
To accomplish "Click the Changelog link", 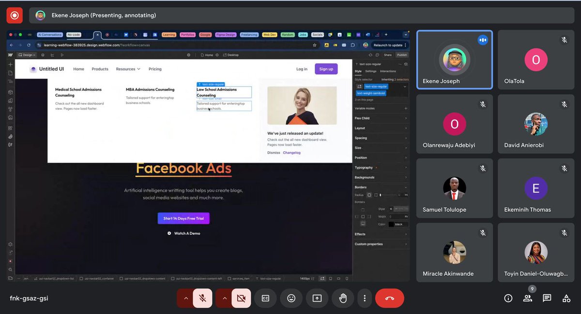I will point(292,153).
